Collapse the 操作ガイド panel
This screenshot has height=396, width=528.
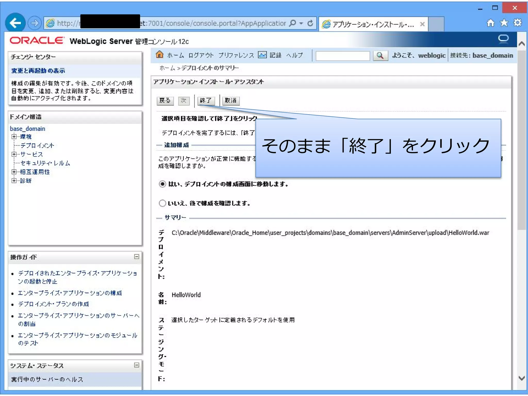click(x=137, y=257)
